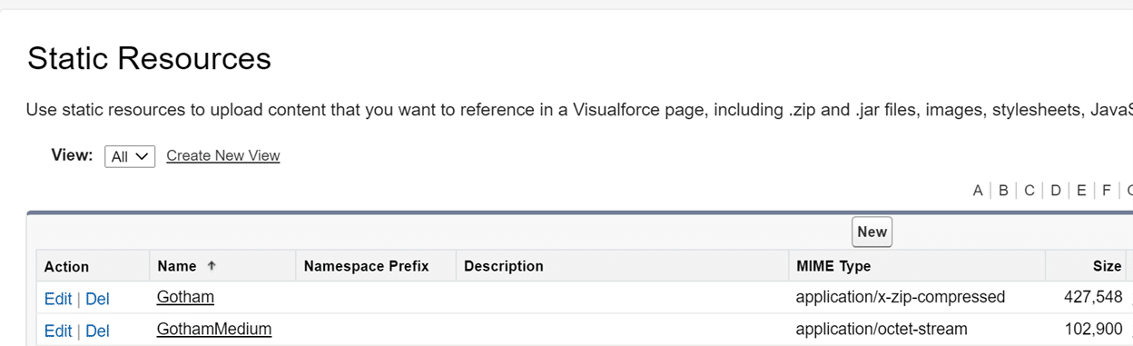
Task: Click the Create New View link
Action: pyautogui.click(x=223, y=155)
